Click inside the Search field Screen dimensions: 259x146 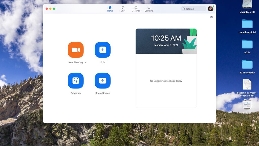[x=193, y=9]
